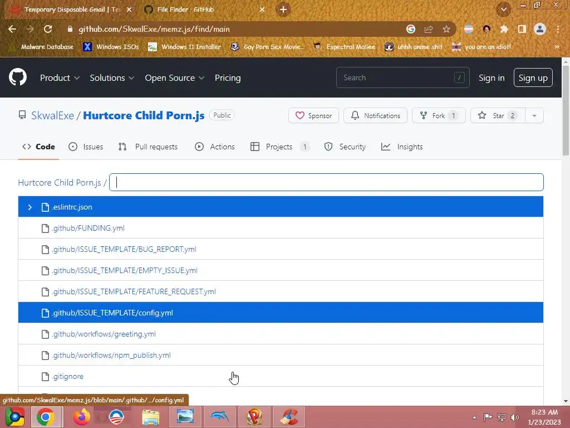This screenshot has width=570, height=428.
Task: Click the browser forward arrow
Action: (x=30, y=29)
